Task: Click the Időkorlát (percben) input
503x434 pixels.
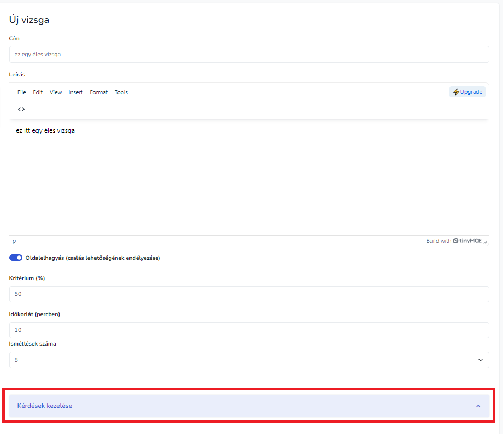Action: tap(249, 330)
